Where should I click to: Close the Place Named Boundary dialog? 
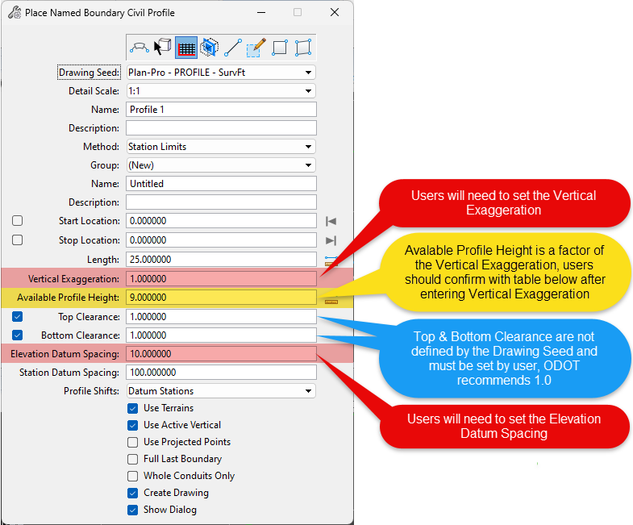335,13
